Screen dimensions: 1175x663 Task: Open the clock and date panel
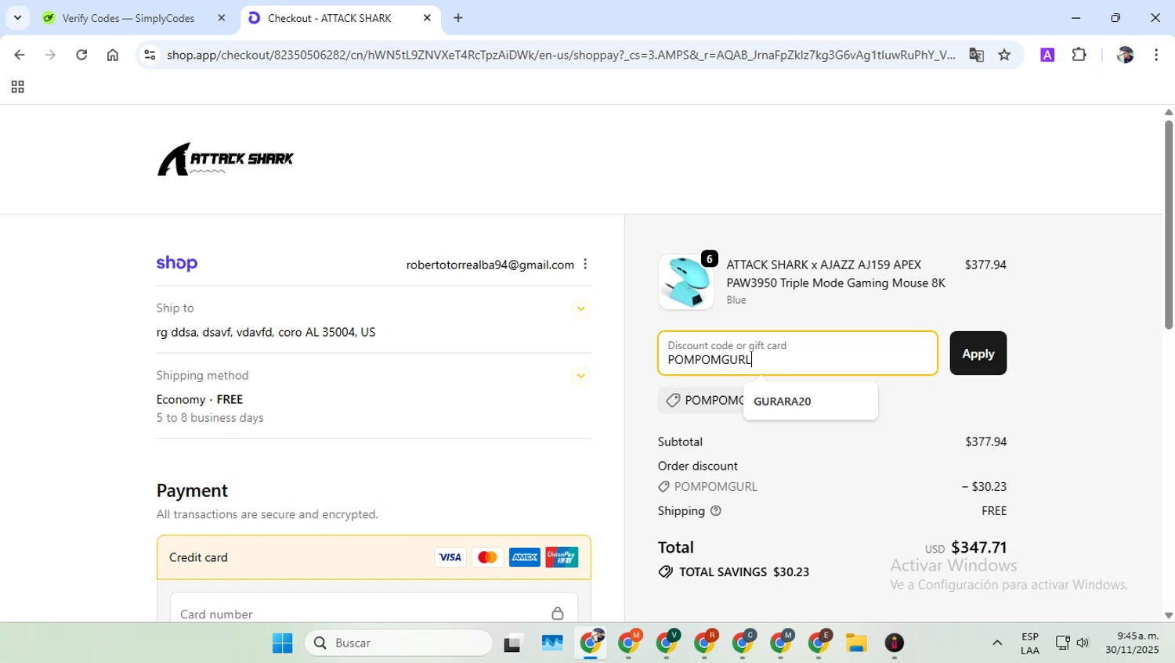click(x=1132, y=643)
